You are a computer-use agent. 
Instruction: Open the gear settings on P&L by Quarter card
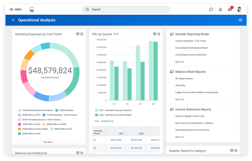pyautogui.click(x=159, y=34)
